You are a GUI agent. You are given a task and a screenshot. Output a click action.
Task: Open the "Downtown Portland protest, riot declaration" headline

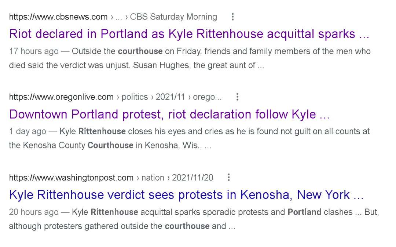[x=169, y=114]
